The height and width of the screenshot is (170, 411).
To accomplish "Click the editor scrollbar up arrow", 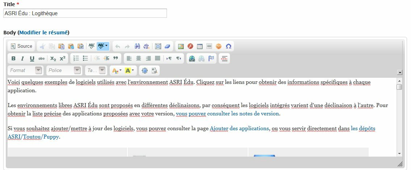I will tap(399, 81).
